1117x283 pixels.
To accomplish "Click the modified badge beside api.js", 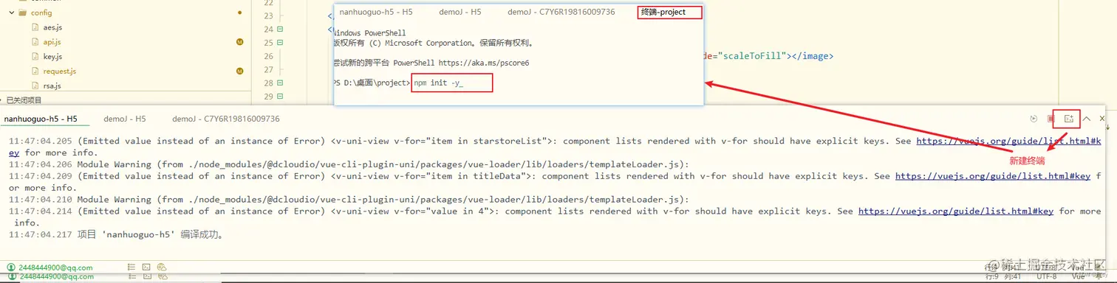I will point(240,42).
